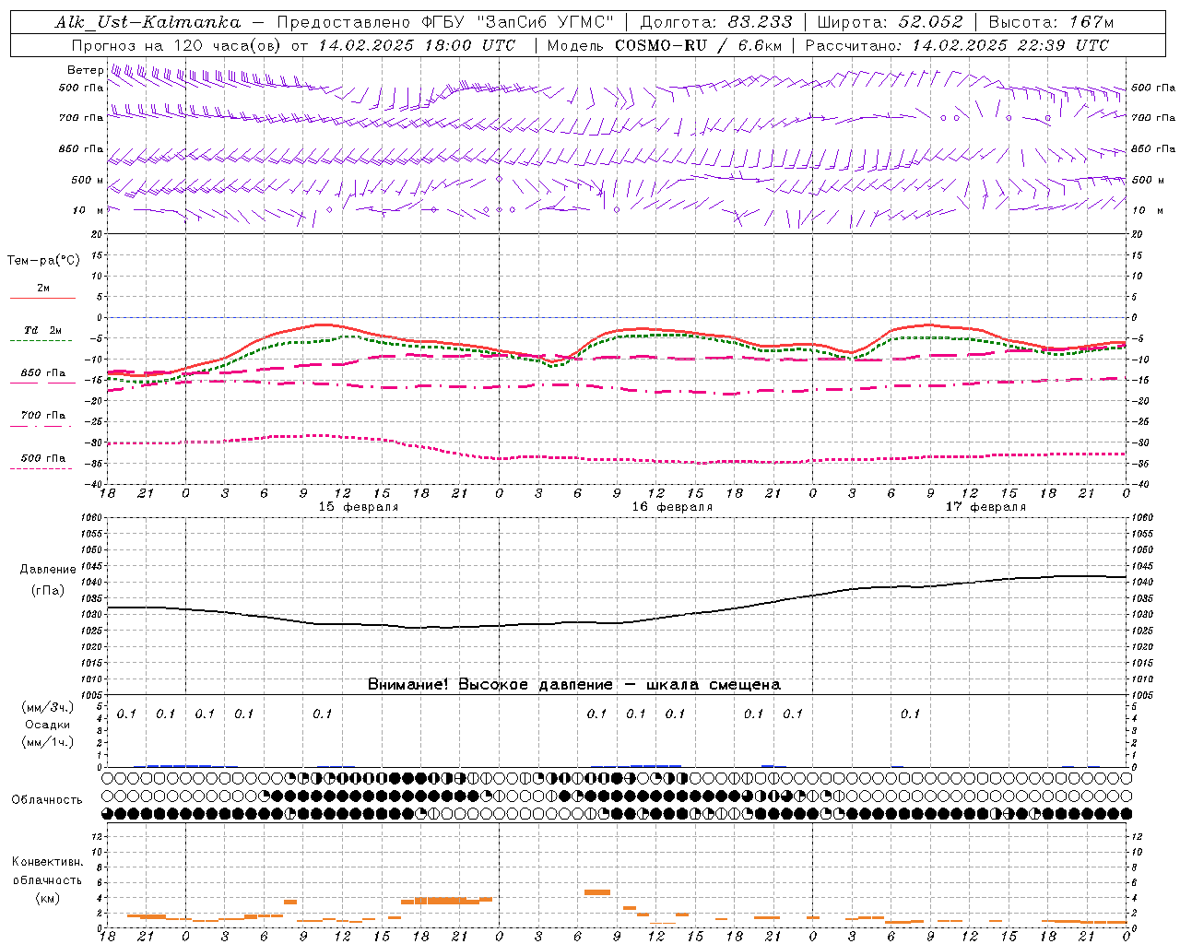Image resolution: width=1180 pixels, height=944 pixels.
Task: Click the 'Td 2м' dew point legend entry
Action: (43, 330)
